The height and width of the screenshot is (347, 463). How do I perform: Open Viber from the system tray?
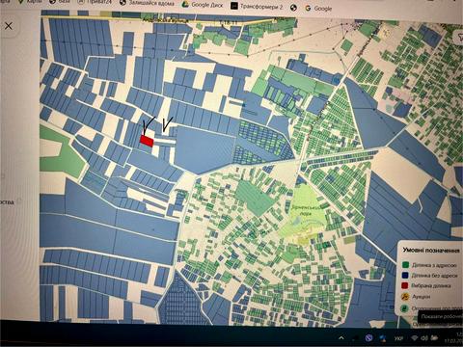point(369,337)
